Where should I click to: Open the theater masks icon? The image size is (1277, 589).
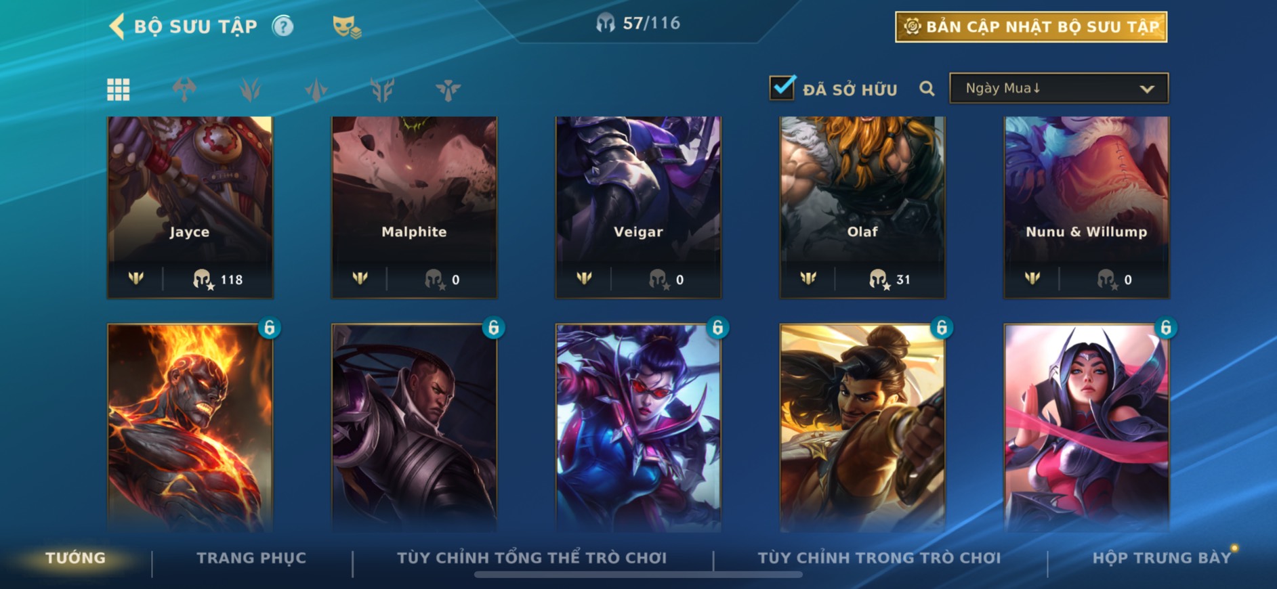[347, 27]
